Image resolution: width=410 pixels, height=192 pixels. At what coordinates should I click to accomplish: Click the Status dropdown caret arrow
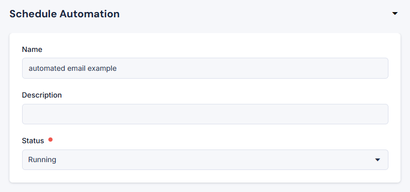coord(377,159)
